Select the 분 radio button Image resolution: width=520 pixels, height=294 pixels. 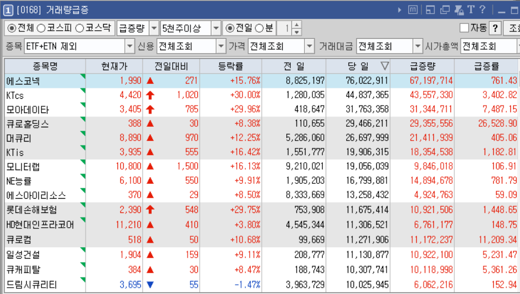click(259, 28)
